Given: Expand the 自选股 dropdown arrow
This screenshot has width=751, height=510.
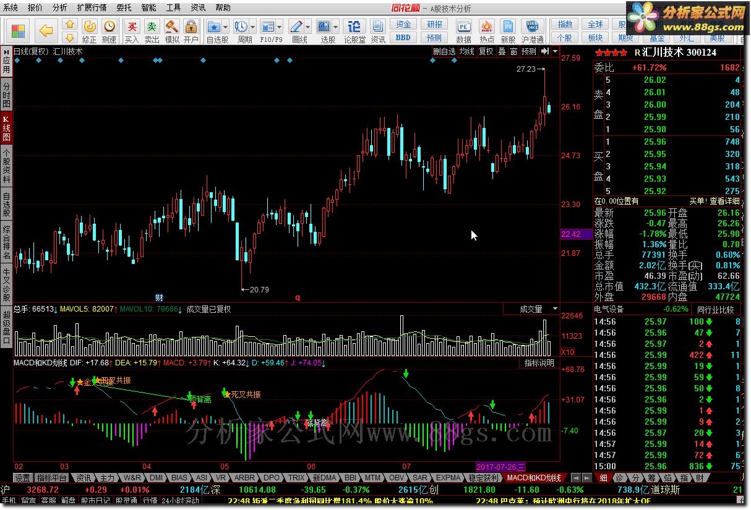Looking at the screenshot, I should coord(226,27).
